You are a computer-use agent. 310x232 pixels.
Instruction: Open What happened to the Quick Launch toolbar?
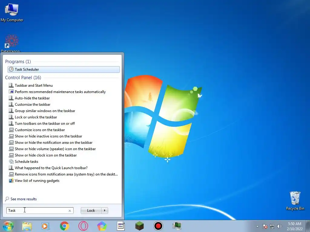coord(51,168)
